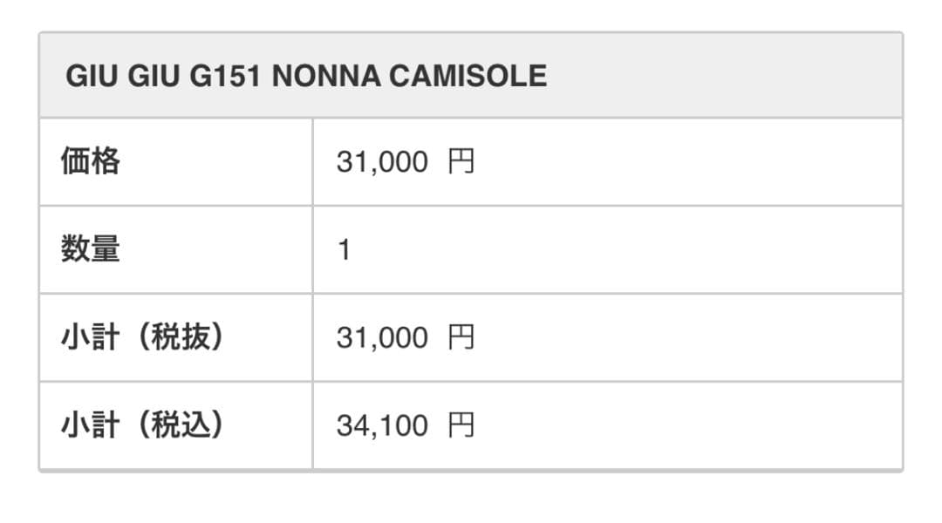Click the quantity value 1
The image size is (942, 523).
click(345, 251)
